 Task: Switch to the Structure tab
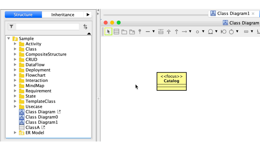tap(23, 15)
